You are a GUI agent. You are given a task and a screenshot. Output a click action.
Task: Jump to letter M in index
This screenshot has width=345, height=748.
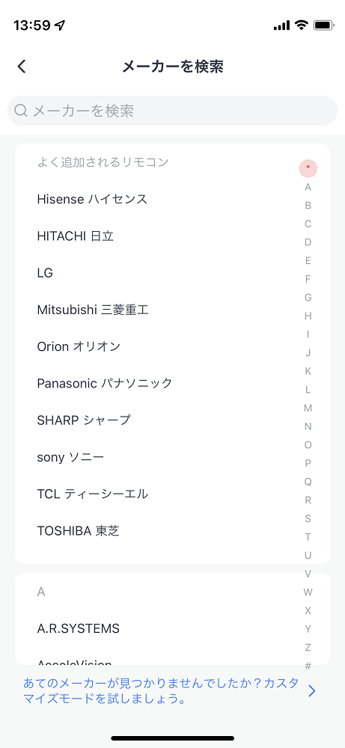(308, 408)
